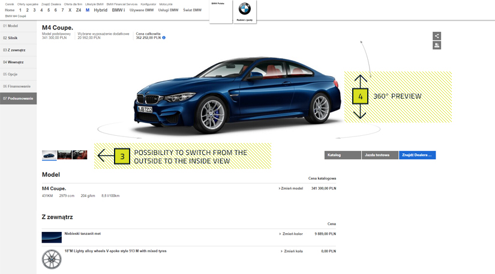495x274 pixels.
Task: Select the Z4 menu item
Action: coord(78,10)
